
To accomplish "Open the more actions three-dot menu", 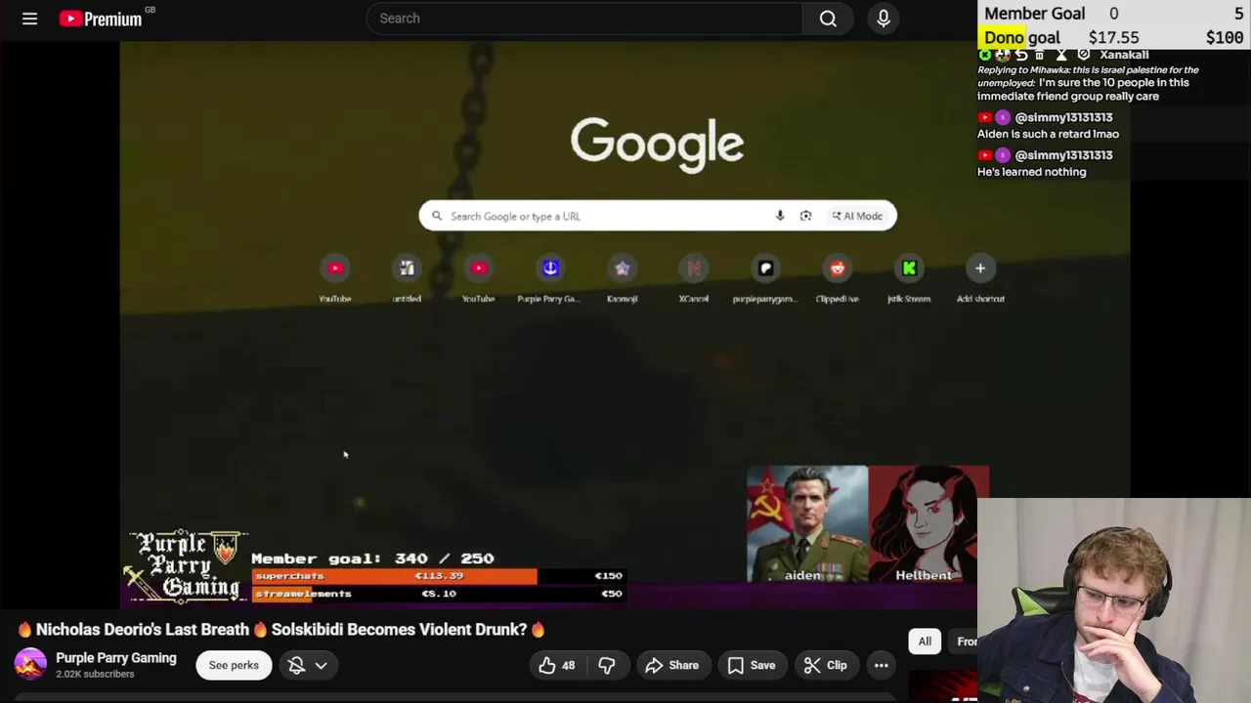I will tap(881, 665).
